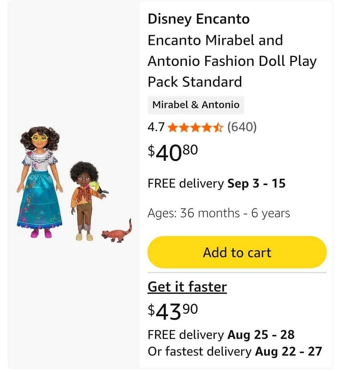Click the small coati animal figure

(x=116, y=233)
